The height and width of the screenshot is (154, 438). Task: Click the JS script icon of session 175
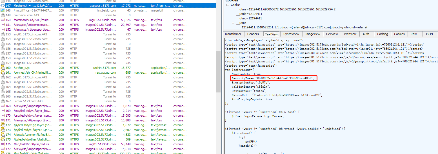(x=3, y=139)
